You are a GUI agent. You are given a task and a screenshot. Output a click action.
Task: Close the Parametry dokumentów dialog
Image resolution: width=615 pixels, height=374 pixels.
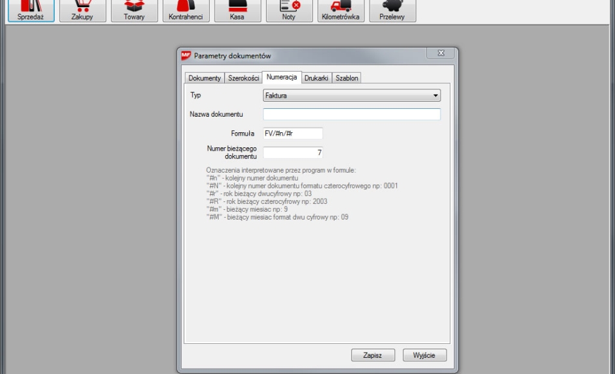pyautogui.click(x=441, y=54)
